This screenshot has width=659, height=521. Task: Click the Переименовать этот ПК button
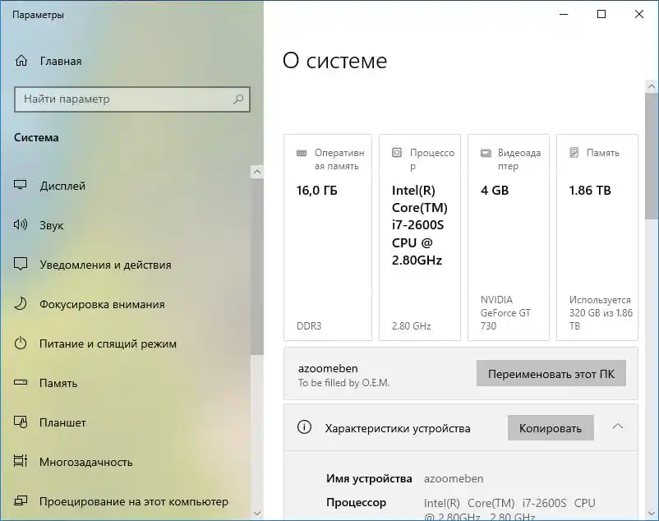point(551,374)
